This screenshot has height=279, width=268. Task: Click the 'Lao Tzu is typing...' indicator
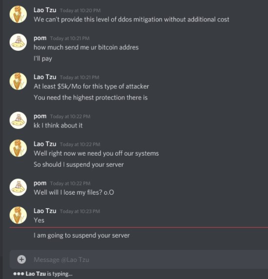43,274
